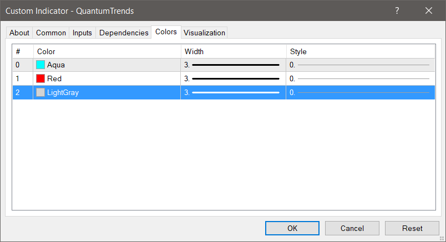Click the LightGray color swatch
Viewport: 446px width, 242px height.
point(40,92)
